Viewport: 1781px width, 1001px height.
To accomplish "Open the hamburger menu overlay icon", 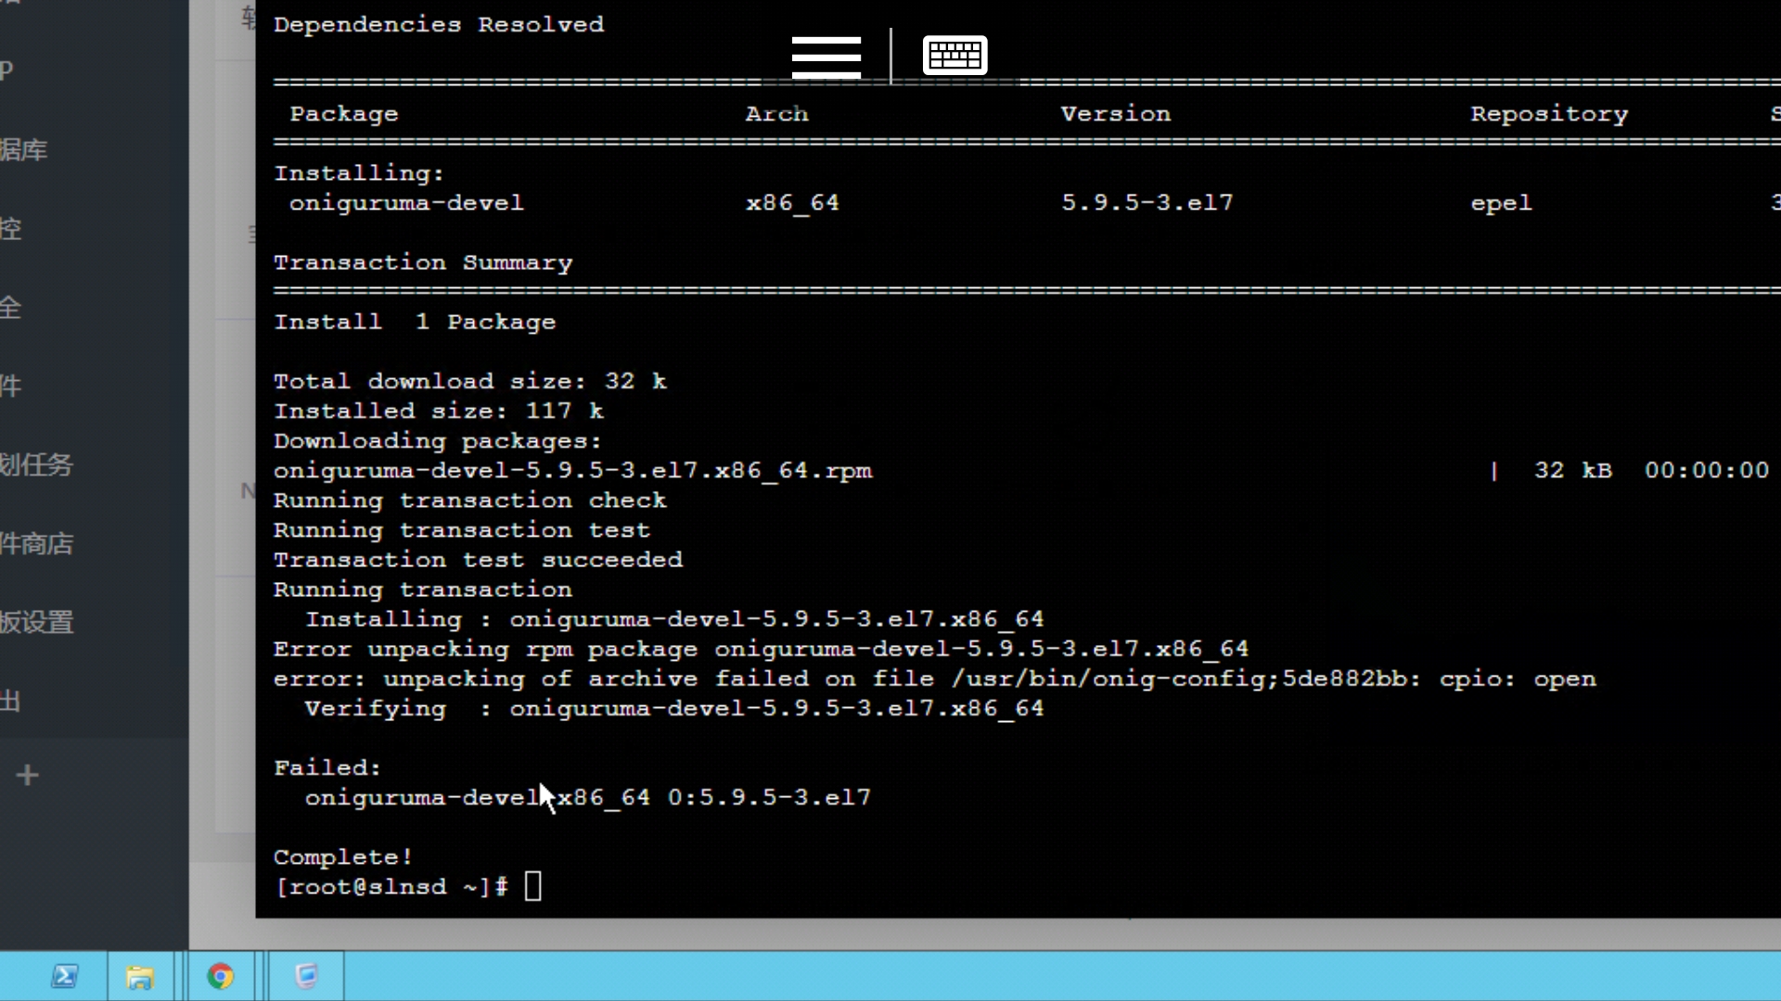I will pos(826,57).
